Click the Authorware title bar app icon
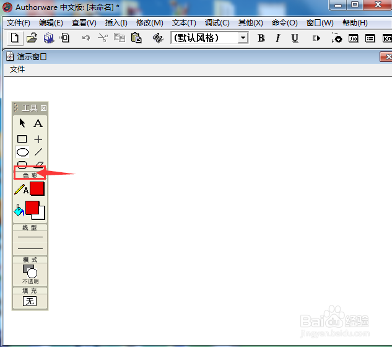 [7, 7]
